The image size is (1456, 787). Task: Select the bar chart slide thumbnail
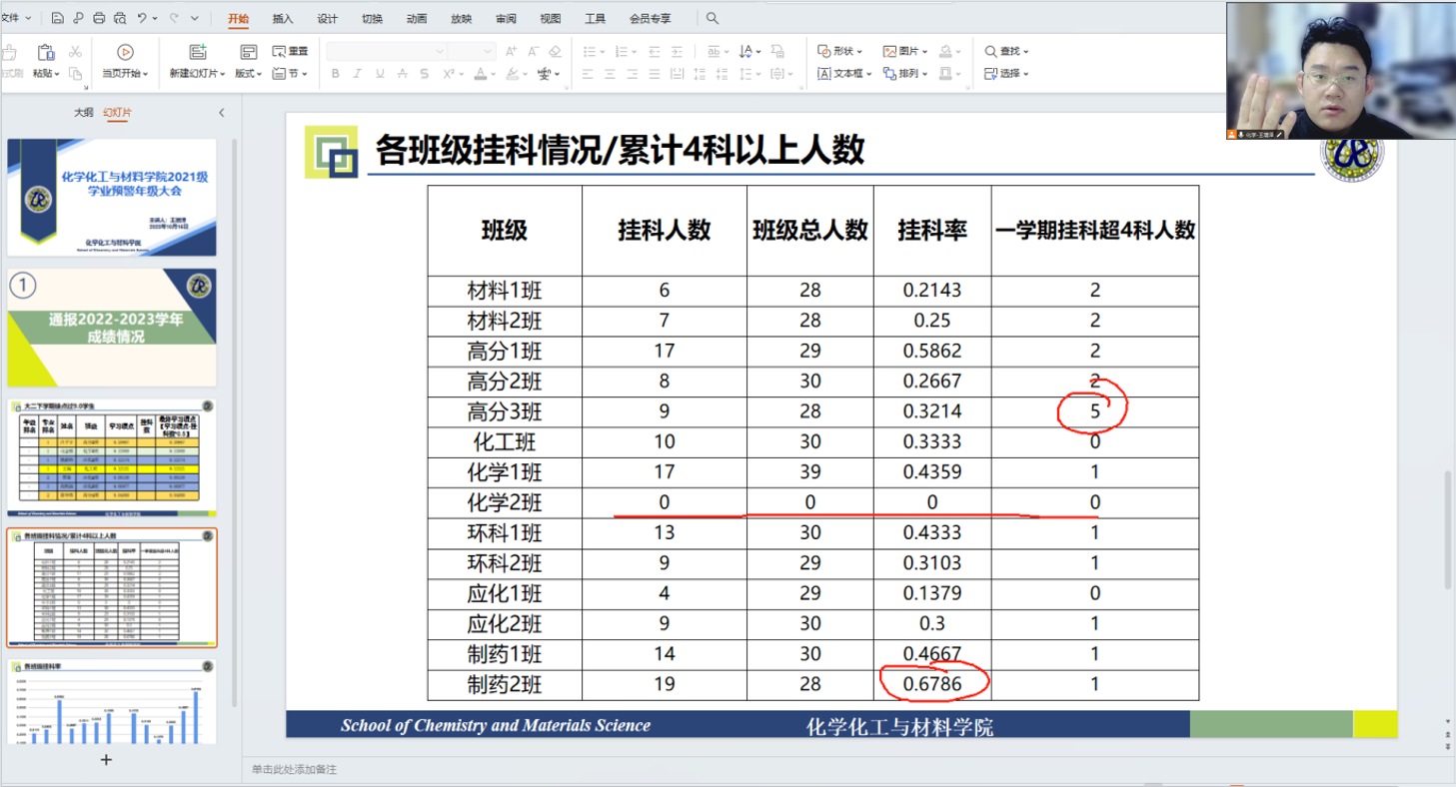coord(112,701)
